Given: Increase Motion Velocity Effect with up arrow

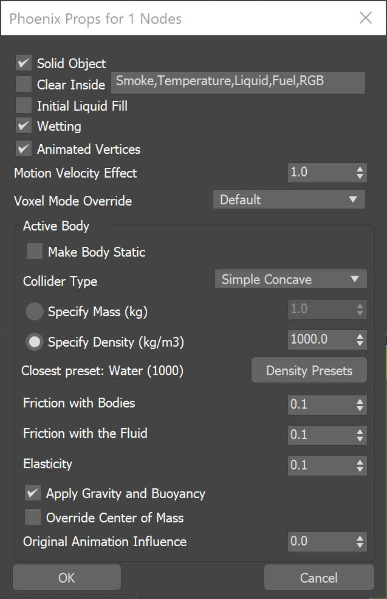Looking at the screenshot, I should 360,168.
